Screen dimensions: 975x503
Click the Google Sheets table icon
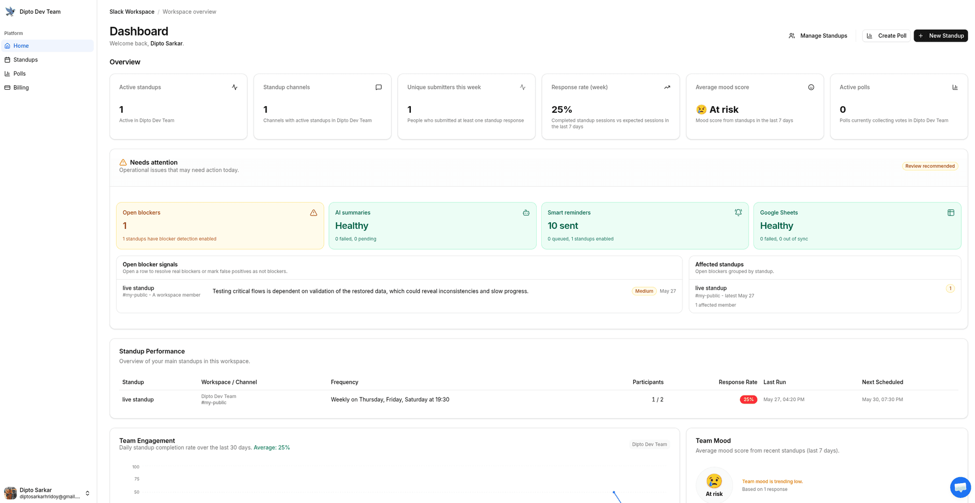click(951, 213)
